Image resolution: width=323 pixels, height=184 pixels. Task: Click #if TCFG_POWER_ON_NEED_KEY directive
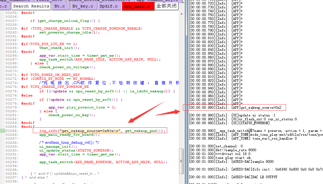51,75
